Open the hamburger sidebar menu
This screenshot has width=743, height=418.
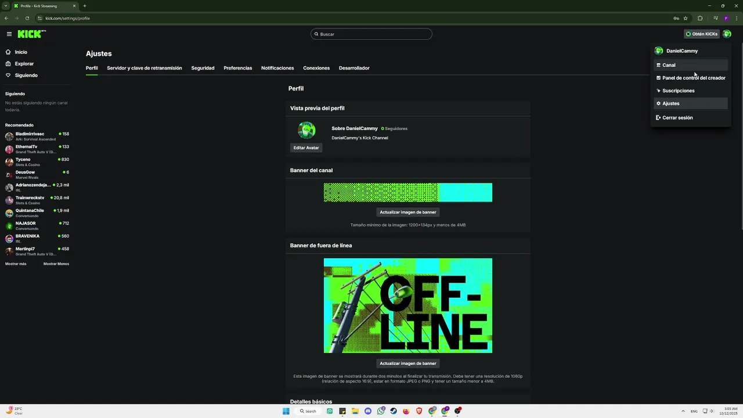(9, 34)
